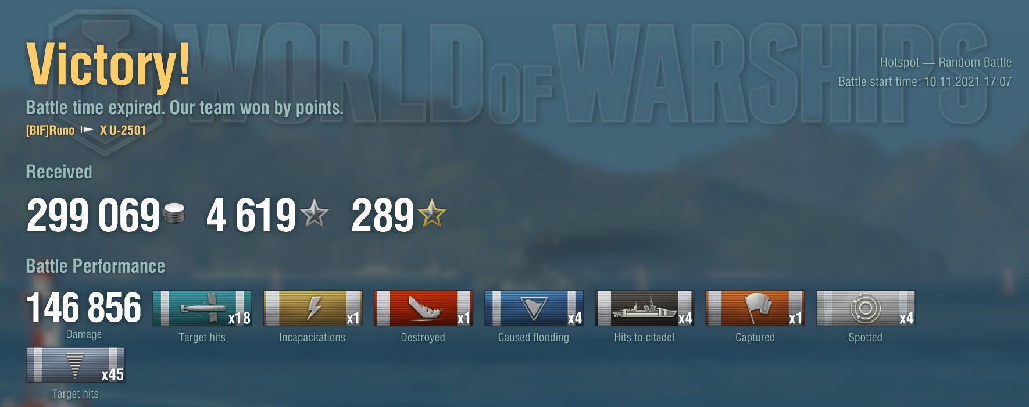Click the ship name X U-2501

(x=123, y=131)
